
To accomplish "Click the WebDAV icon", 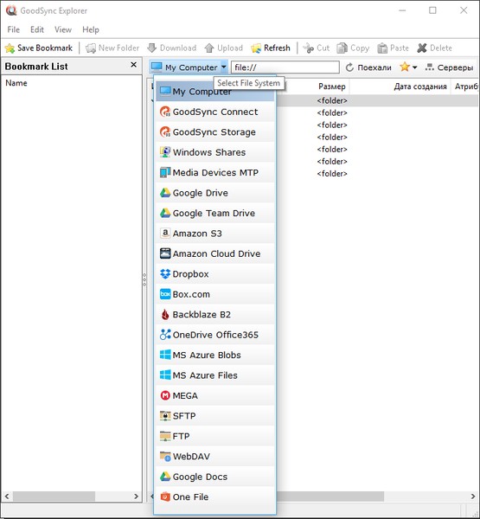I will pos(165,457).
